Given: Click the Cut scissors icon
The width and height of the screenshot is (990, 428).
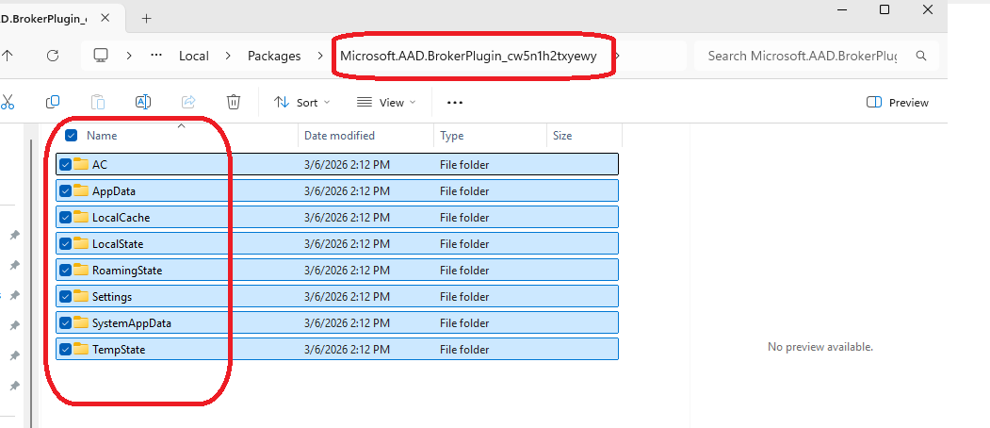Looking at the screenshot, I should pyautogui.click(x=7, y=102).
